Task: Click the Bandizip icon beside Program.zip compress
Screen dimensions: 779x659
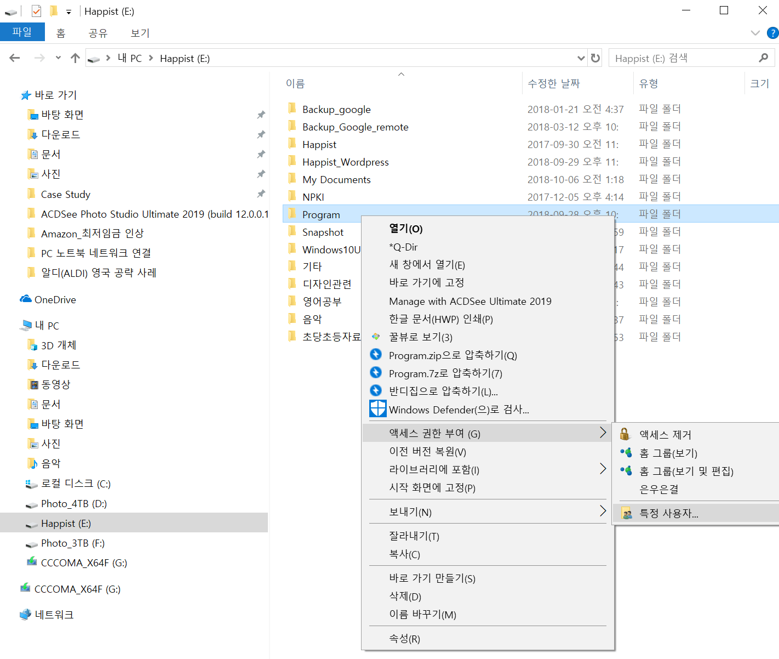Action: (x=376, y=355)
